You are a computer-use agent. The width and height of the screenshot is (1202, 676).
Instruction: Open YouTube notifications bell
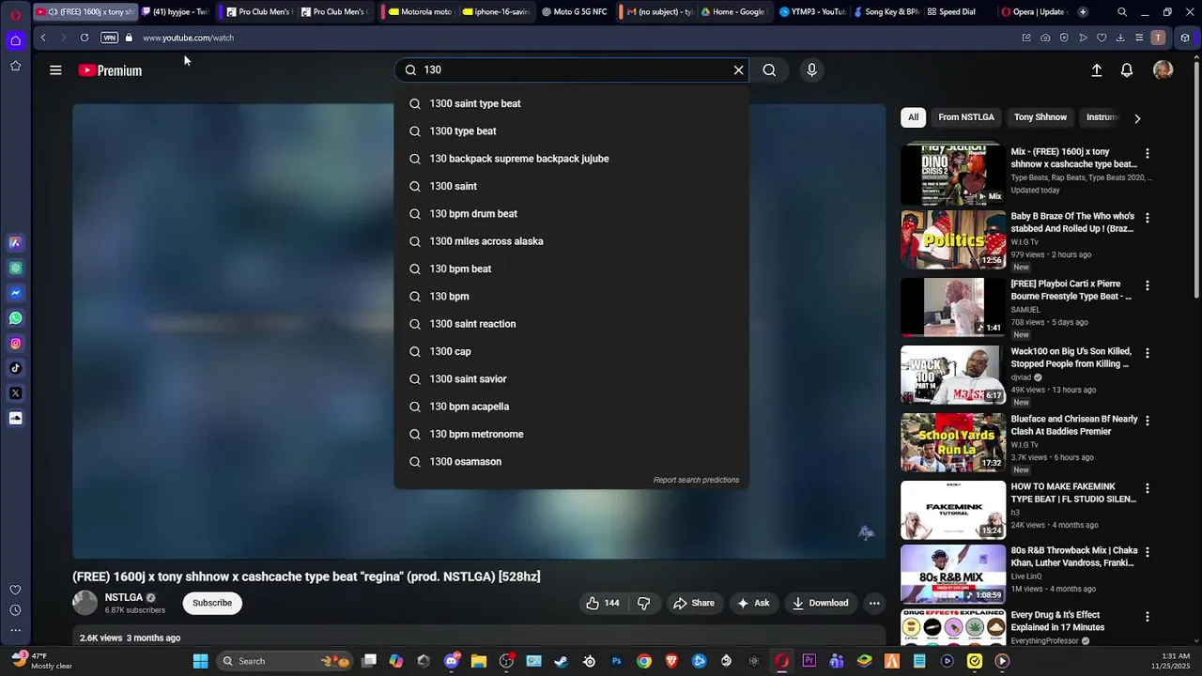point(1127,70)
